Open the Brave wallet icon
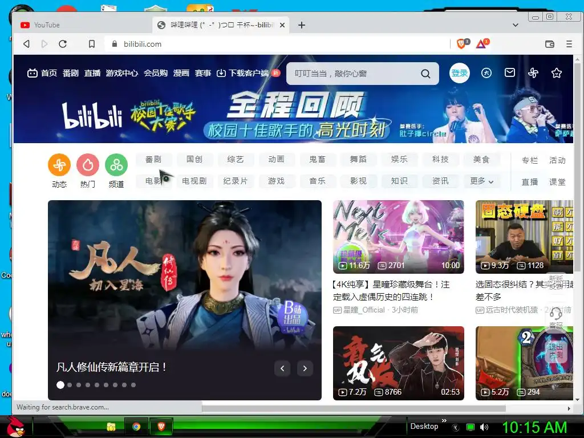 (550, 44)
